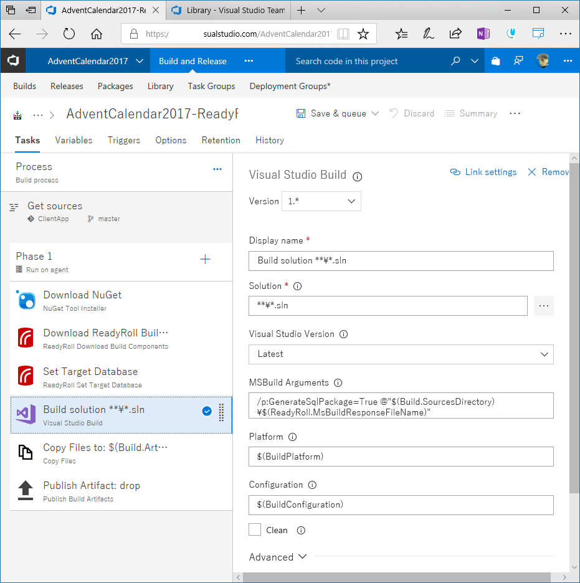This screenshot has width=580, height=583.
Task: Click Save & queue button
Action: coord(331,113)
